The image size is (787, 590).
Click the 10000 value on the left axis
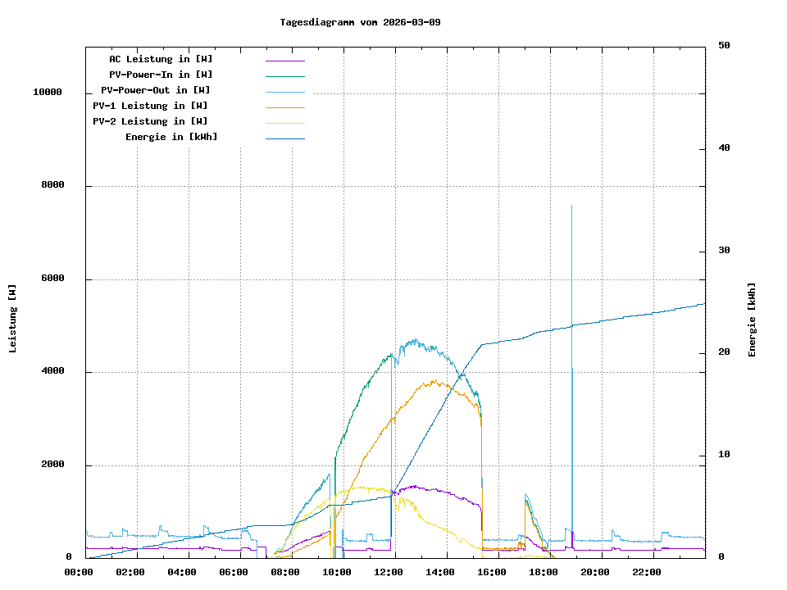point(48,93)
